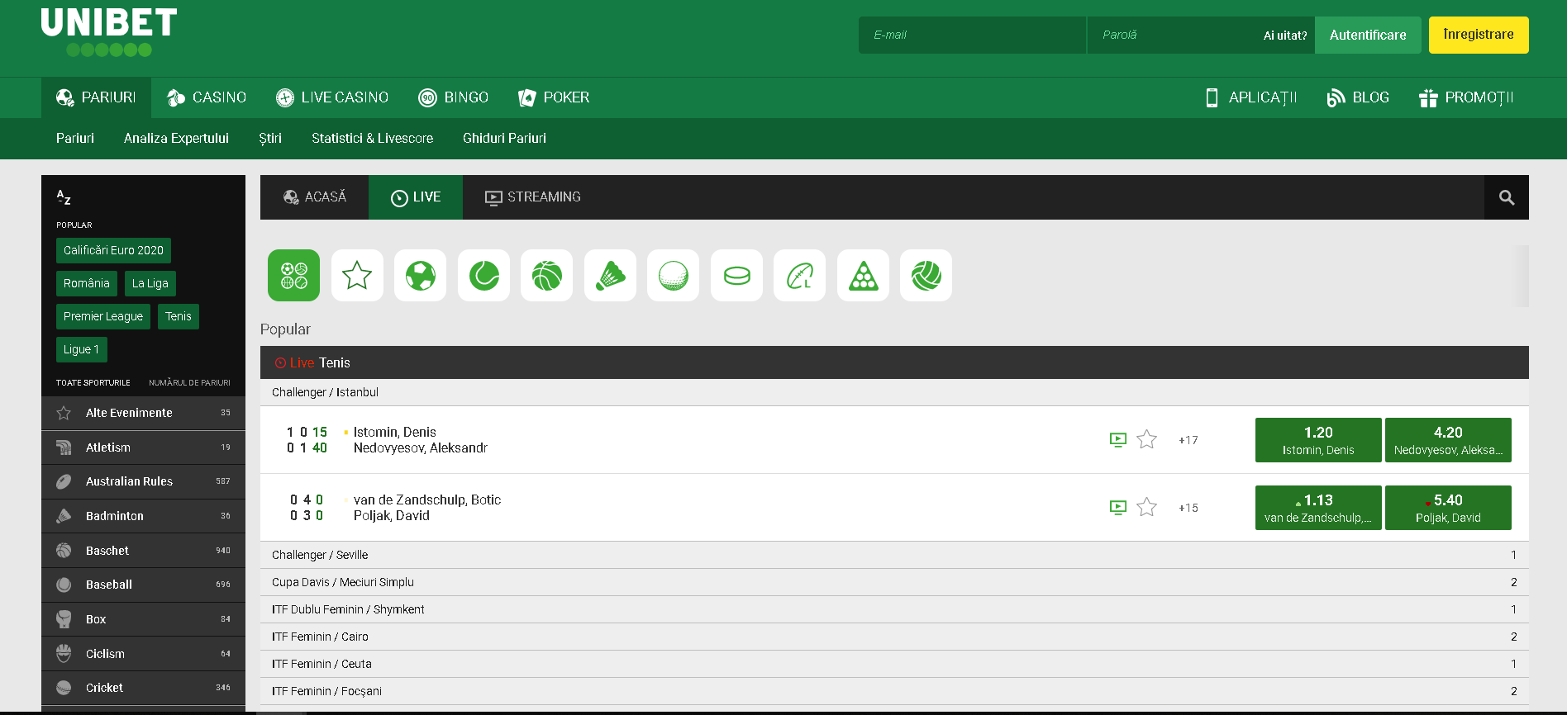Open Statistici & Livescore link
Viewport: 1567px width, 715px height.
pos(372,138)
